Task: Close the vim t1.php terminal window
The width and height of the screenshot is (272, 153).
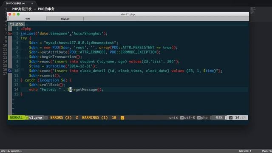Action: coord(10,14)
